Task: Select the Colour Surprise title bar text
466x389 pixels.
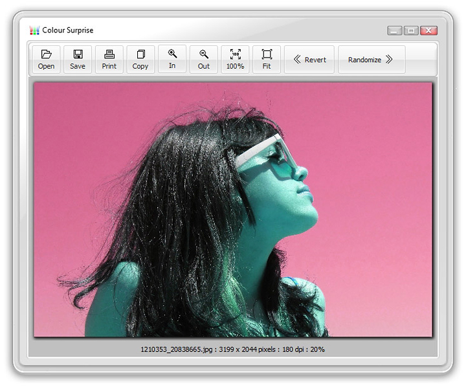Action: tap(68, 30)
